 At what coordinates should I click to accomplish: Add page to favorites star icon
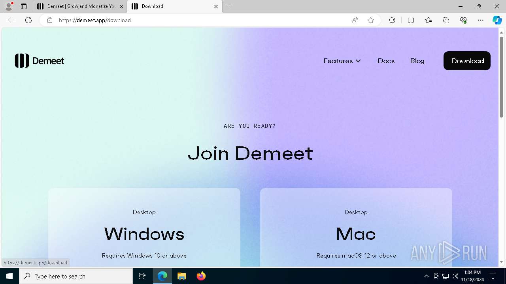[x=371, y=20]
